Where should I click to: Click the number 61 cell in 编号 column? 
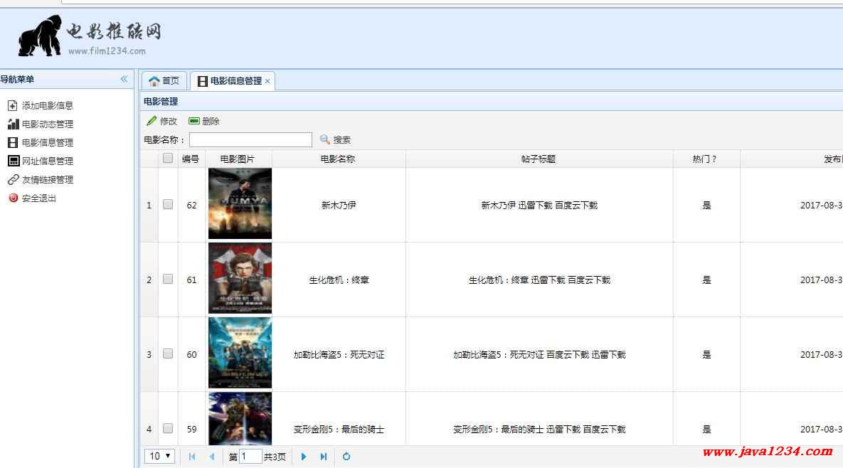pos(191,280)
